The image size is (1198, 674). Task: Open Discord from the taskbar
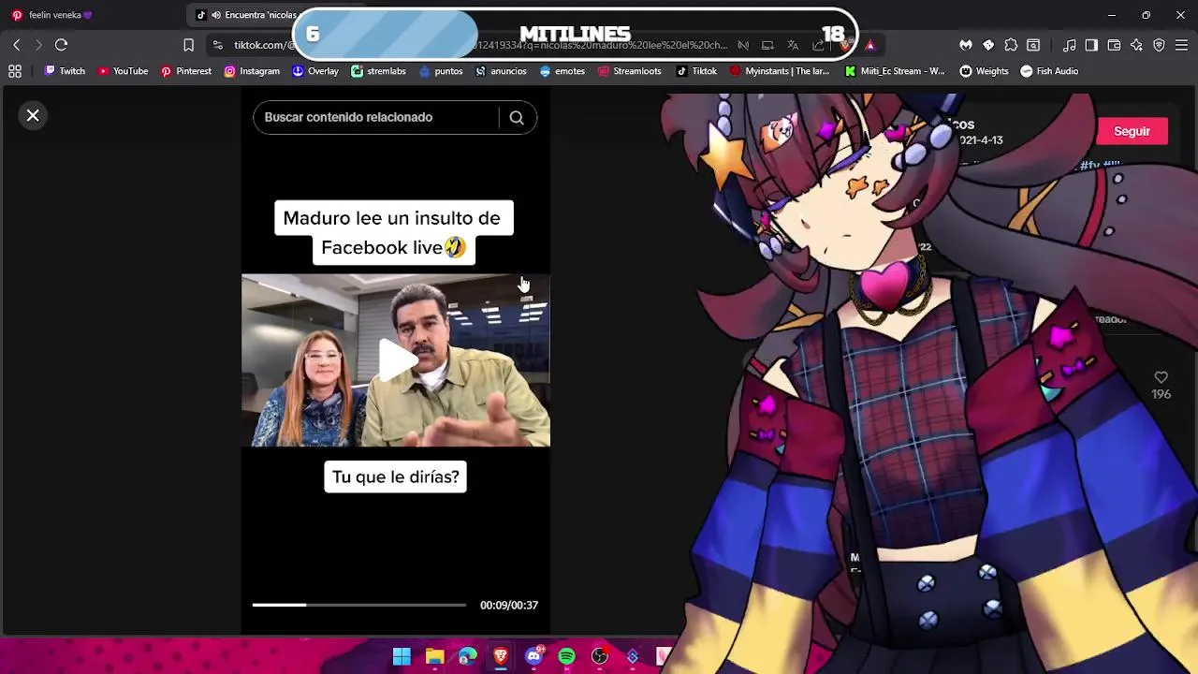coord(533,656)
